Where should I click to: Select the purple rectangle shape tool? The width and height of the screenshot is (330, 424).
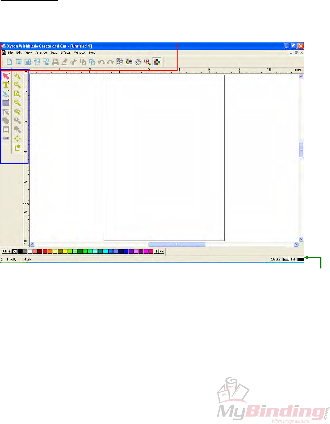tap(6, 103)
